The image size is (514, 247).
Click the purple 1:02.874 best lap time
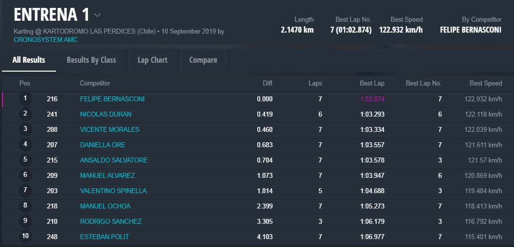(372, 99)
